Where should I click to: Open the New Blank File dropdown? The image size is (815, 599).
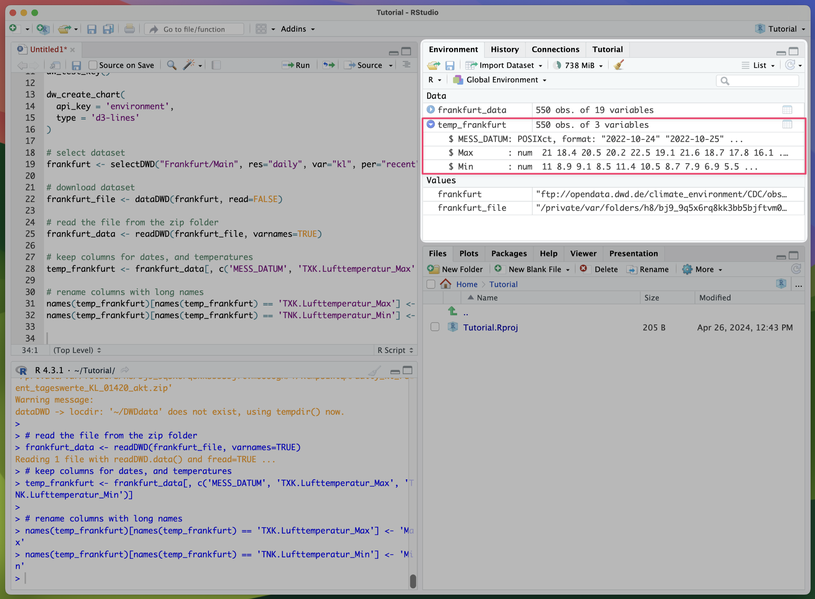tap(532, 269)
